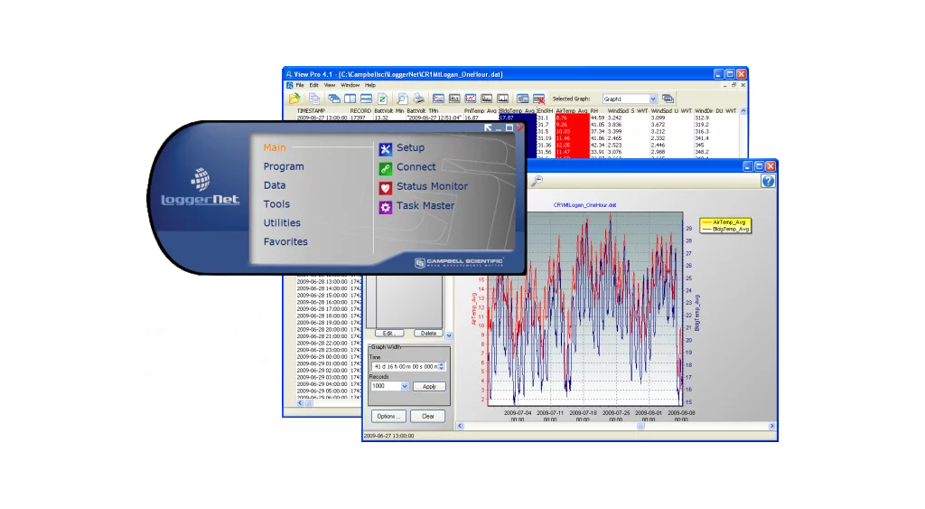
Task: Click the Time width spinner arrows
Action: 441,367
